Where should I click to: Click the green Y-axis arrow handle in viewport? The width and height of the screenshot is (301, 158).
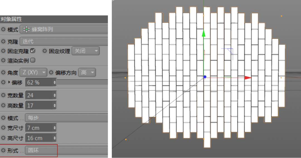(204, 33)
